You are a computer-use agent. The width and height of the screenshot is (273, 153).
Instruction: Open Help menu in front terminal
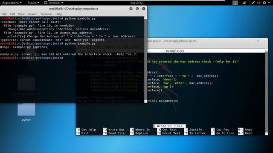[x=59, y=14]
